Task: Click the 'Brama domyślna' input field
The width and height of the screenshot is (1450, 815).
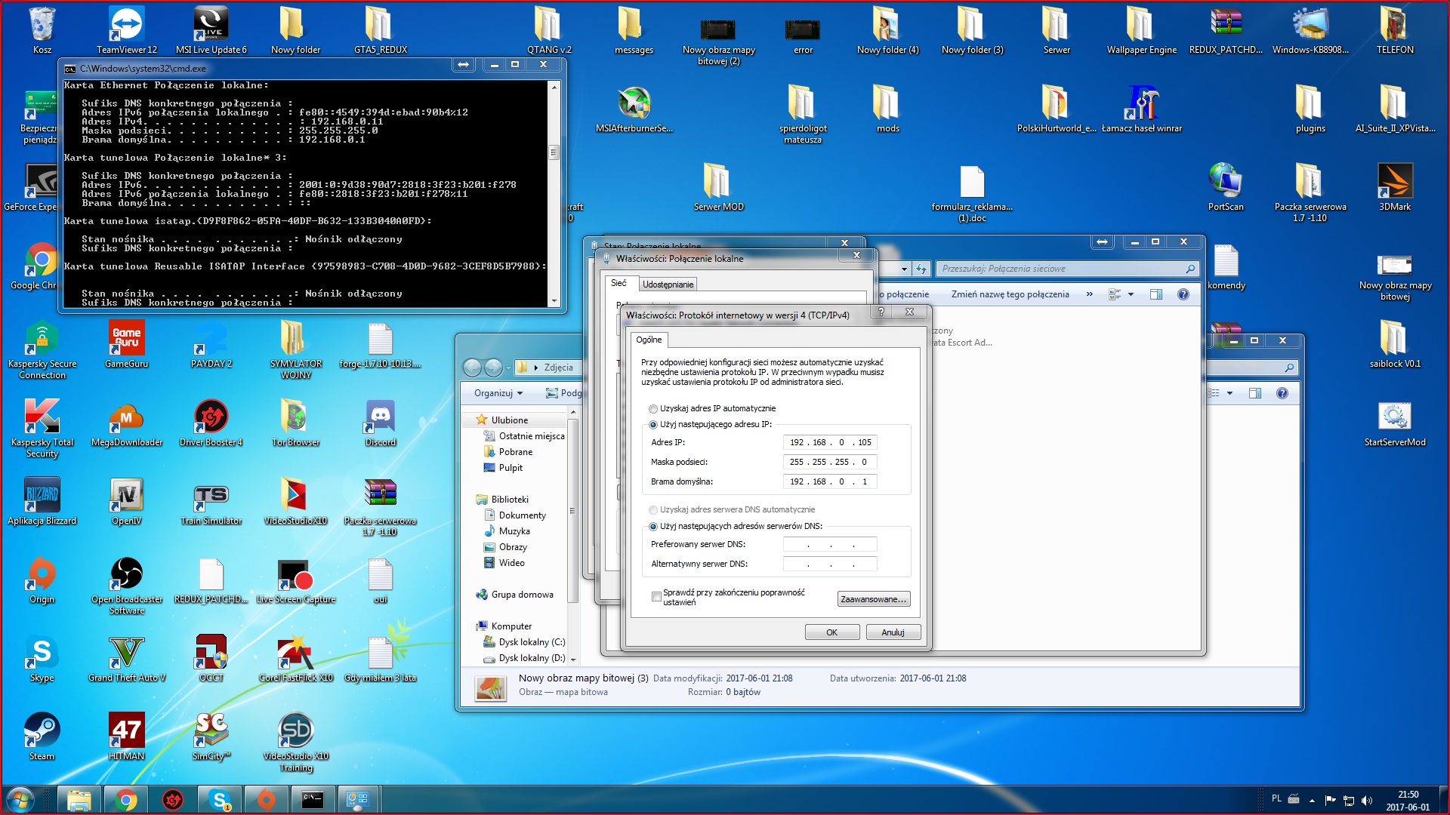Action: (830, 482)
